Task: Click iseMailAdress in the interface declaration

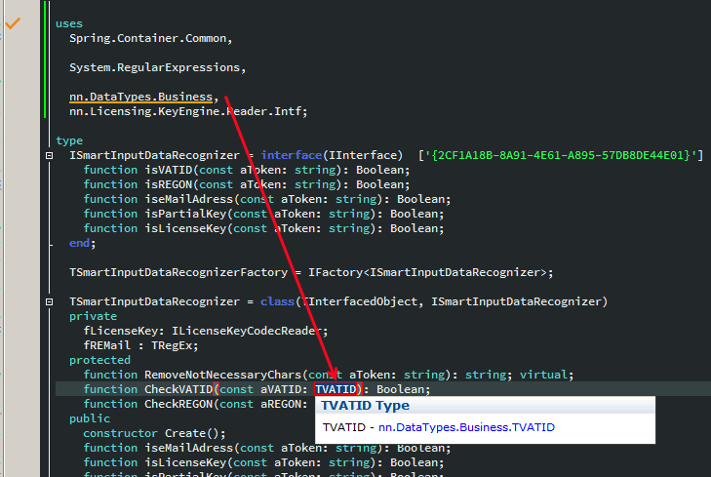Action: tap(188, 199)
